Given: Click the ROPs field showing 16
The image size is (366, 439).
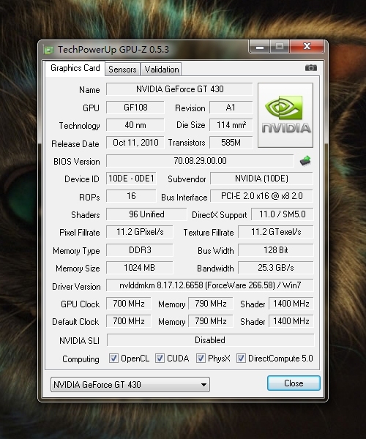Looking at the screenshot, I should [x=131, y=196].
